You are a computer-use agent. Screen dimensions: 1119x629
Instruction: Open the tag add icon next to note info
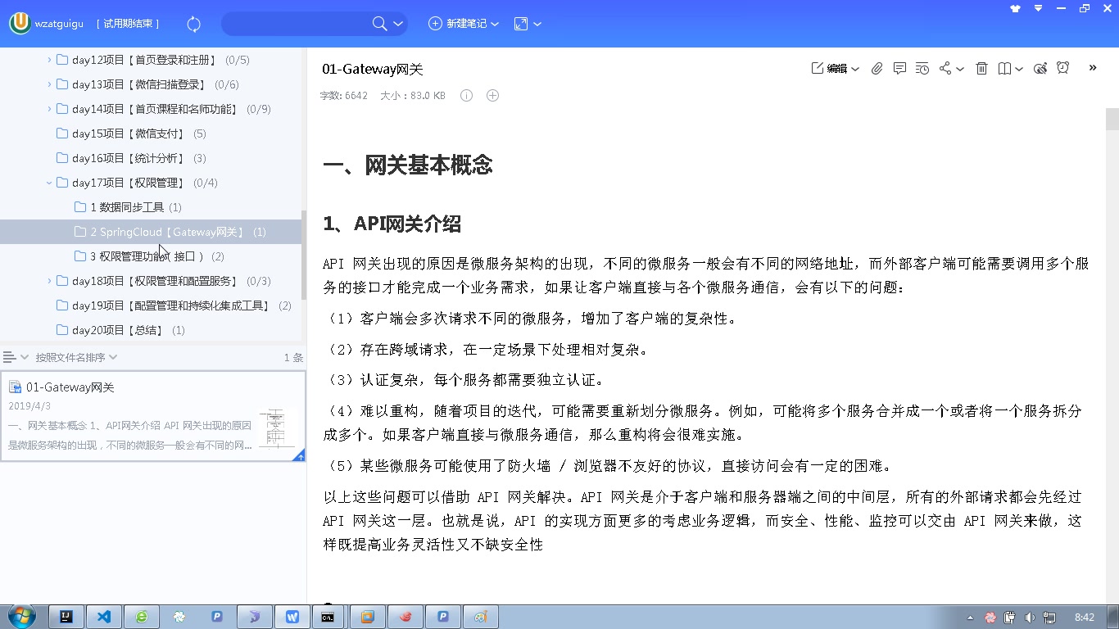click(x=492, y=95)
